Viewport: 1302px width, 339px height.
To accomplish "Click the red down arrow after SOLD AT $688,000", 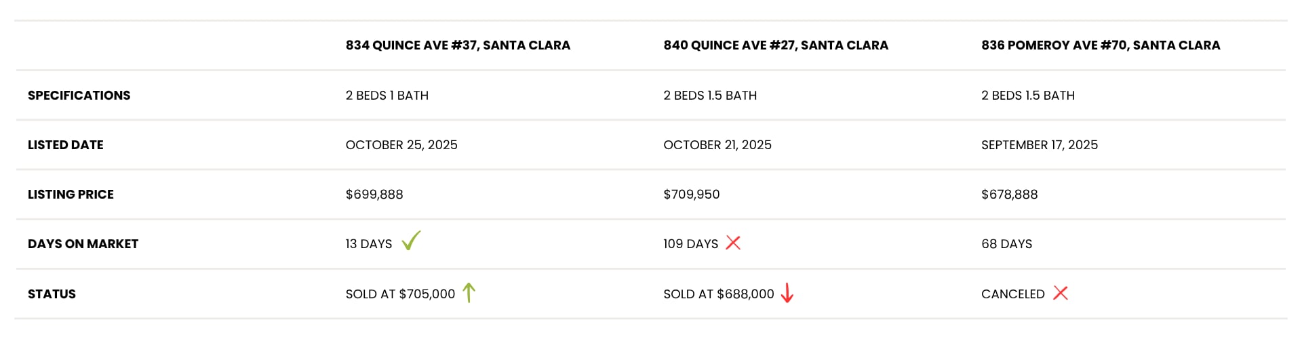I will click(x=787, y=293).
